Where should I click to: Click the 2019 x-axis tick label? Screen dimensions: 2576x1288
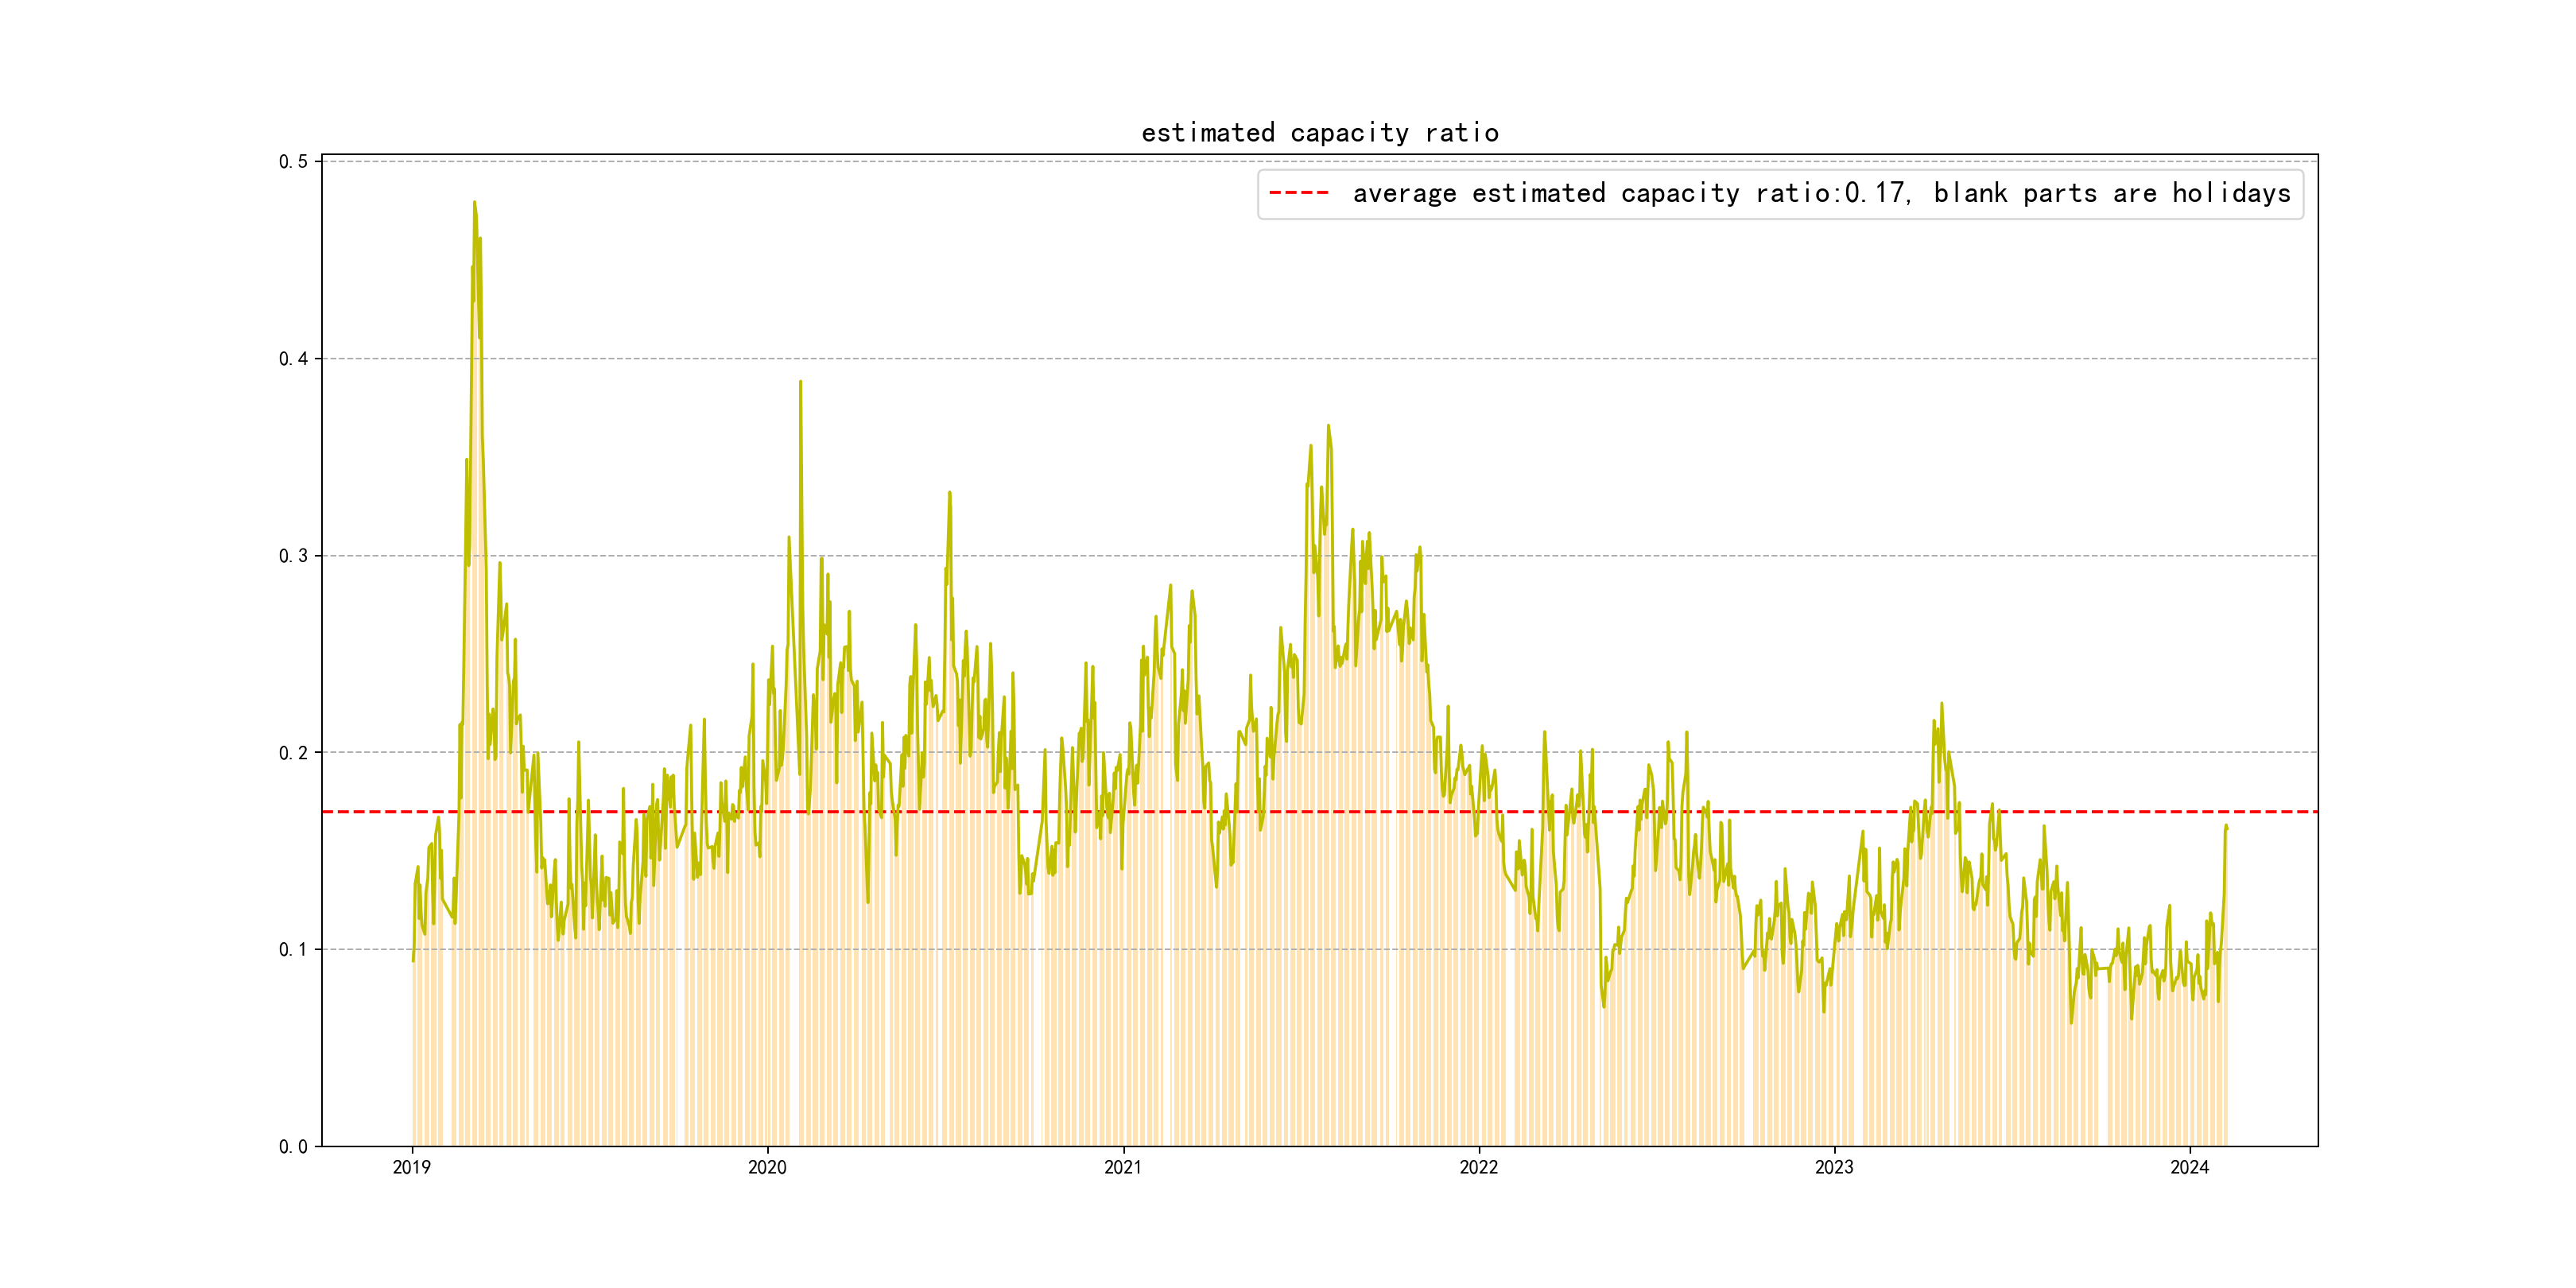pyautogui.click(x=411, y=1167)
